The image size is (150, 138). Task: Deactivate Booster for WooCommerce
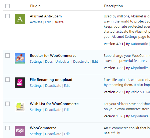(81, 62)
